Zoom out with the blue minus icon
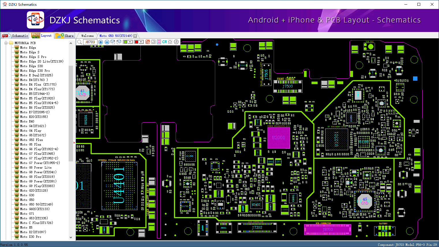This screenshot has width=439, height=247. (107, 42)
